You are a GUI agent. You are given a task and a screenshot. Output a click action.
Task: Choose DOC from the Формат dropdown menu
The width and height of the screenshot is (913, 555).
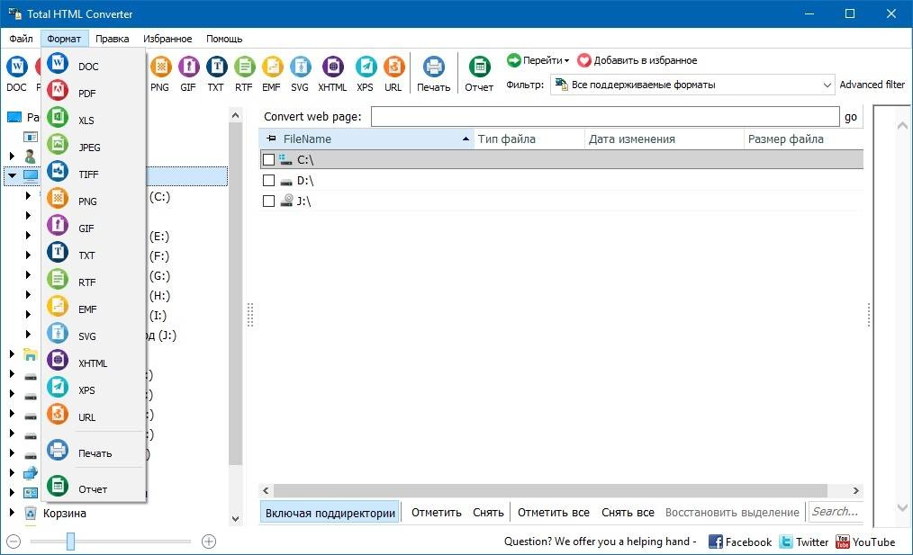(93, 66)
